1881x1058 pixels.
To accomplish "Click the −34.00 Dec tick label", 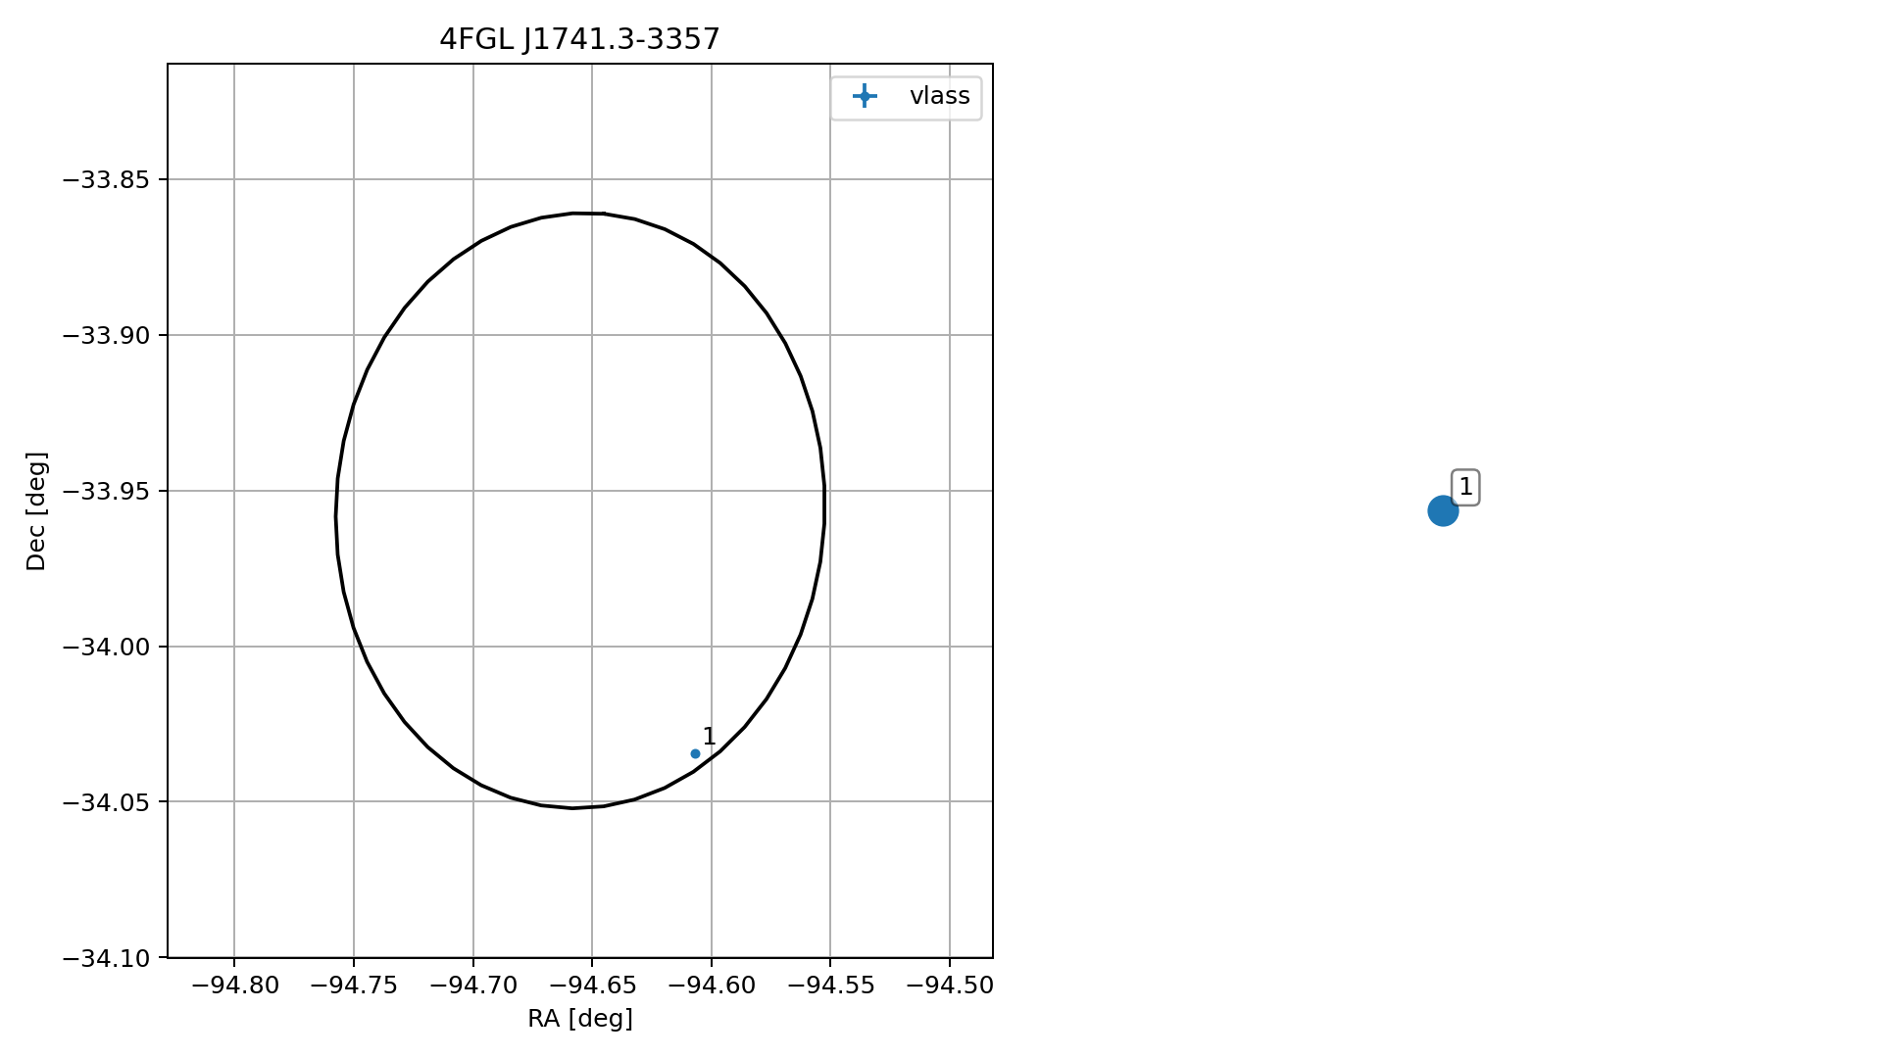I will pos(107,647).
